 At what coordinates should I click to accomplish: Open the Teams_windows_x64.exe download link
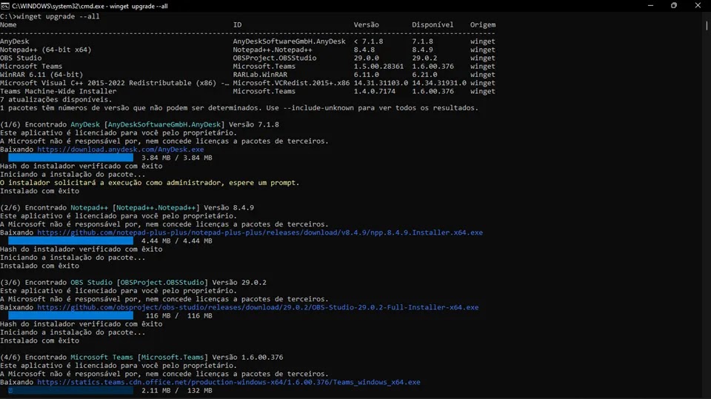click(x=228, y=382)
